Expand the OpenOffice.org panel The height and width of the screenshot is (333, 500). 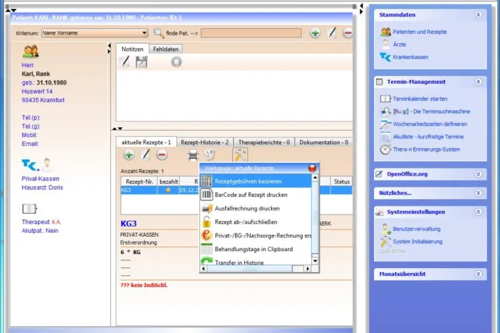point(478,174)
